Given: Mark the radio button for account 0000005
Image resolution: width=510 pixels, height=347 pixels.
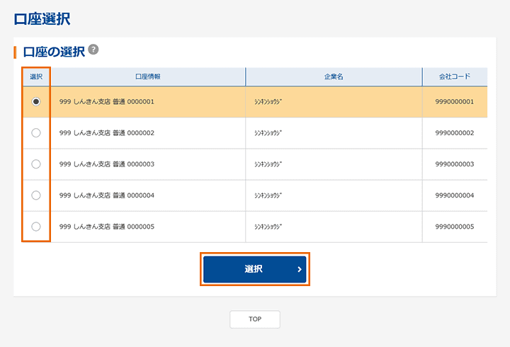Looking at the screenshot, I should [36, 227].
